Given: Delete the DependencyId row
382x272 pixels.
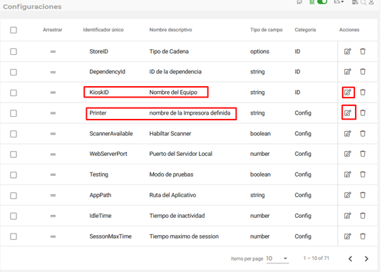Looking at the screenshot, I should [363, 72].
